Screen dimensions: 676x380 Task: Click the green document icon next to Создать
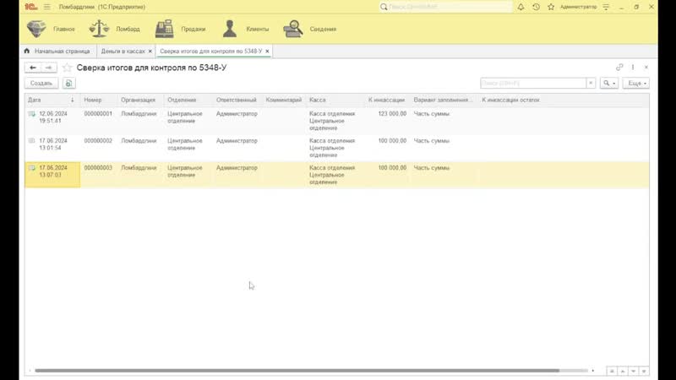(68, 84)
